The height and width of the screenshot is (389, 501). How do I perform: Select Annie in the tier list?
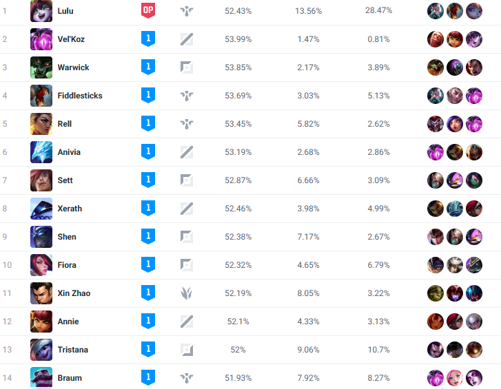(68, 322)
